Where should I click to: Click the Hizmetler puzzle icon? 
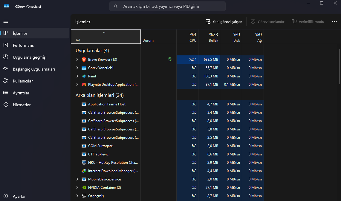(x=6, y=105)
